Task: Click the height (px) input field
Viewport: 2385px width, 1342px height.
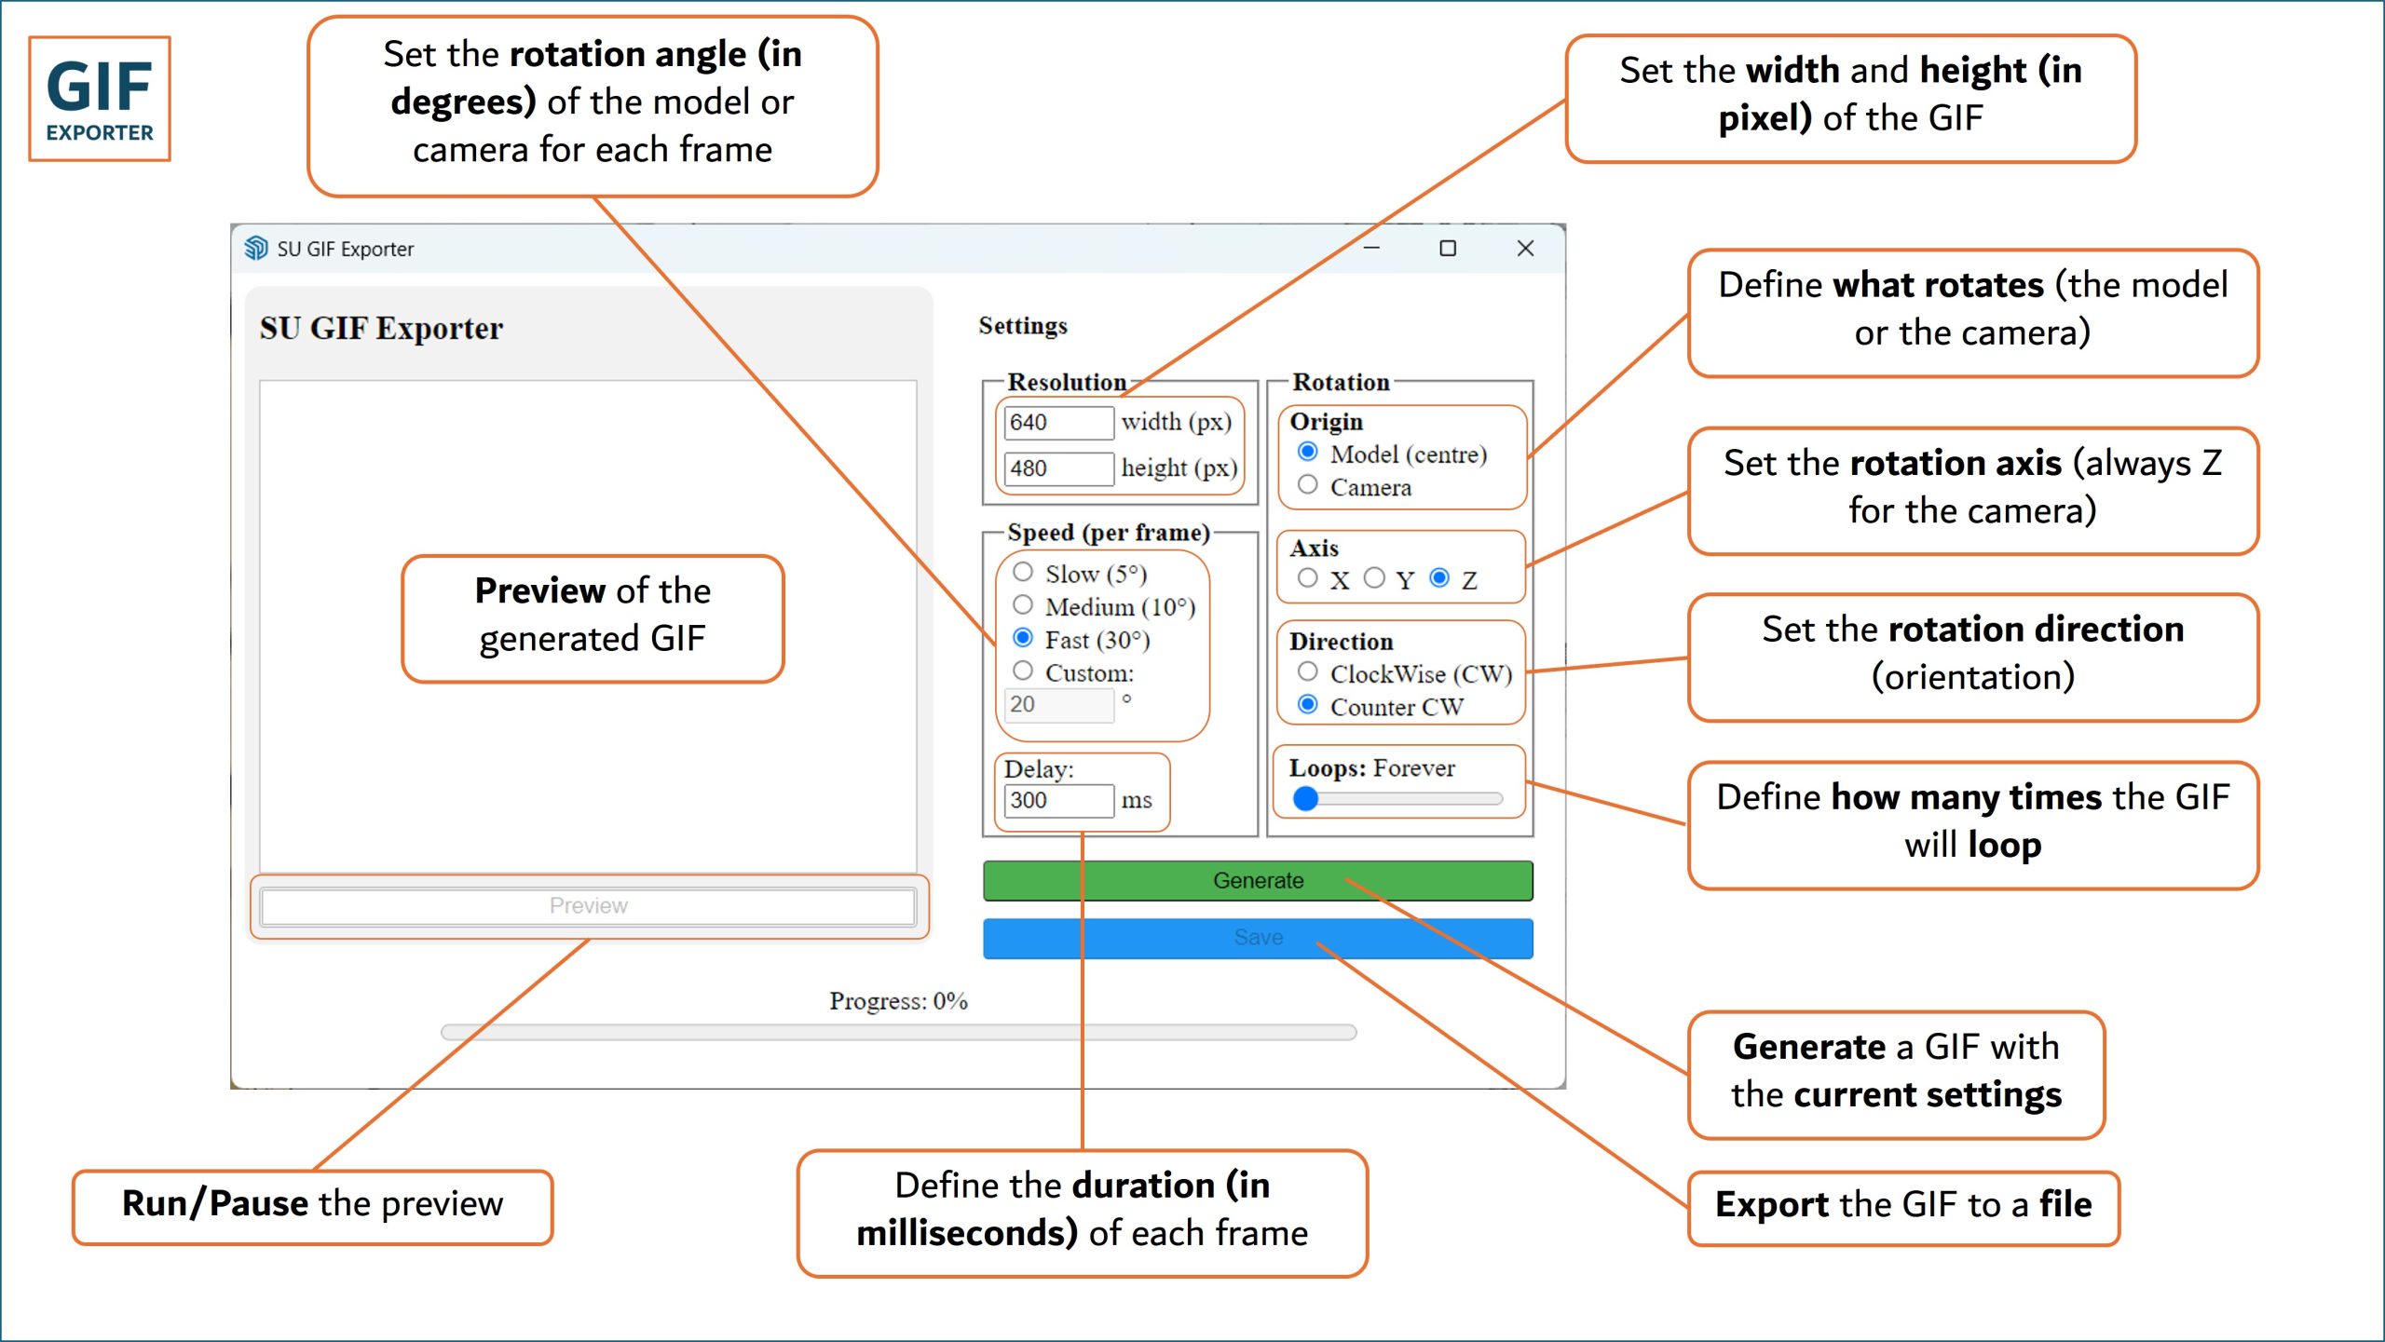Action: (x=1058, y=468)
